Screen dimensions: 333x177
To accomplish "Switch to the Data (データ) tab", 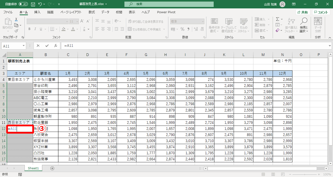I will click(105, 12).
